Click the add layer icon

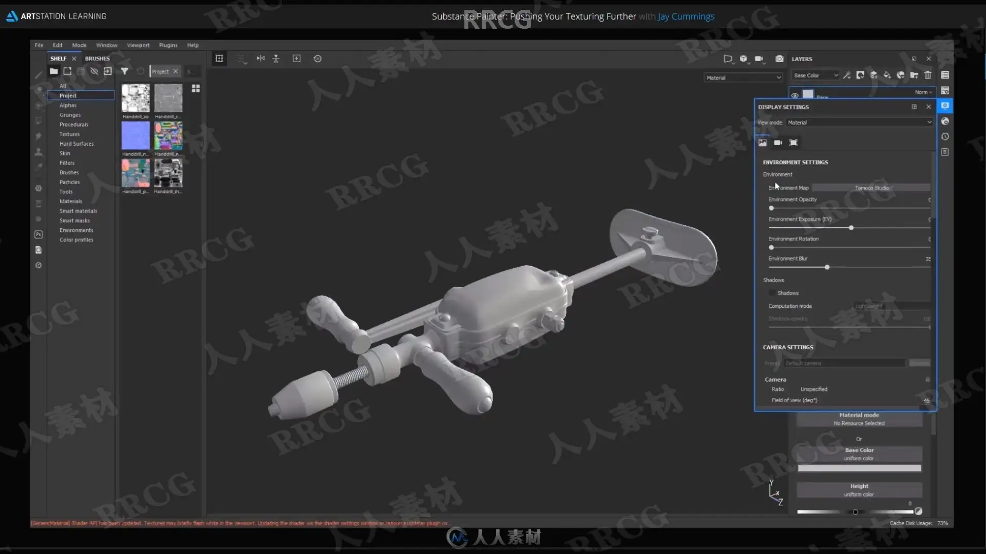tap(874, 75)
